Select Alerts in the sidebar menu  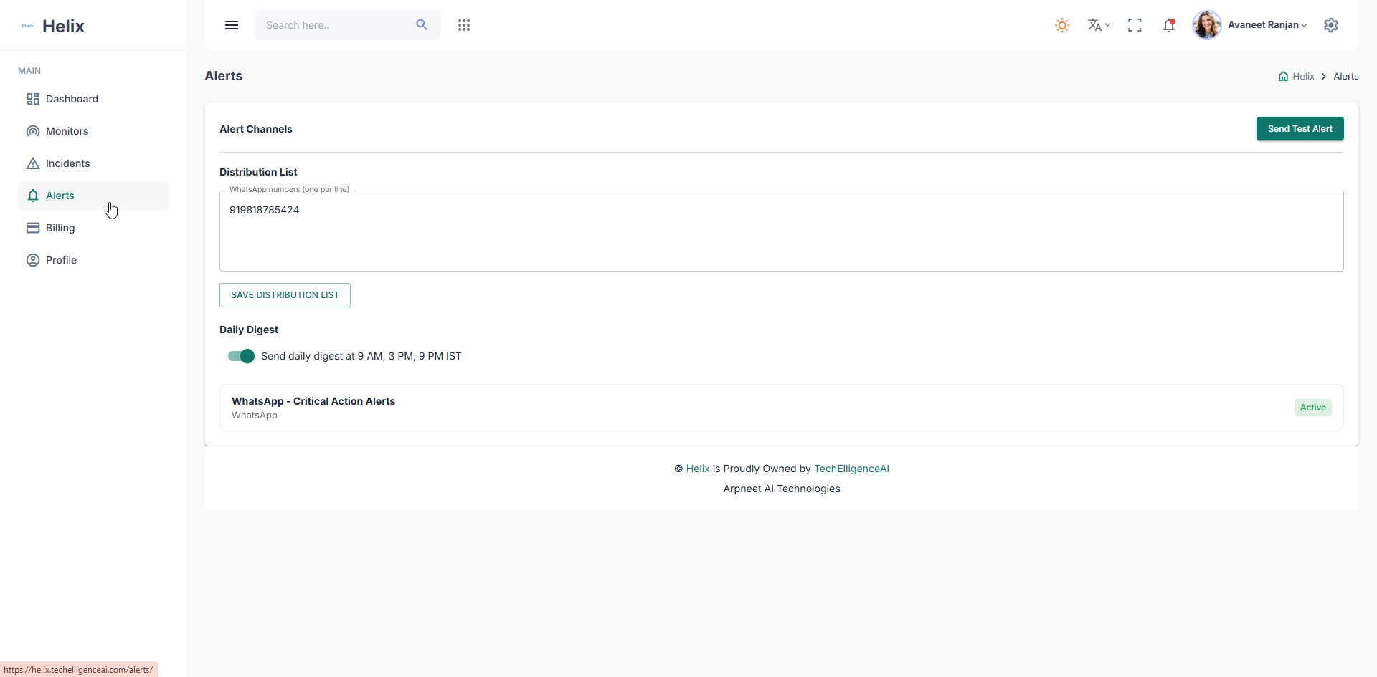pyautogui.click(x=61, y=196)
